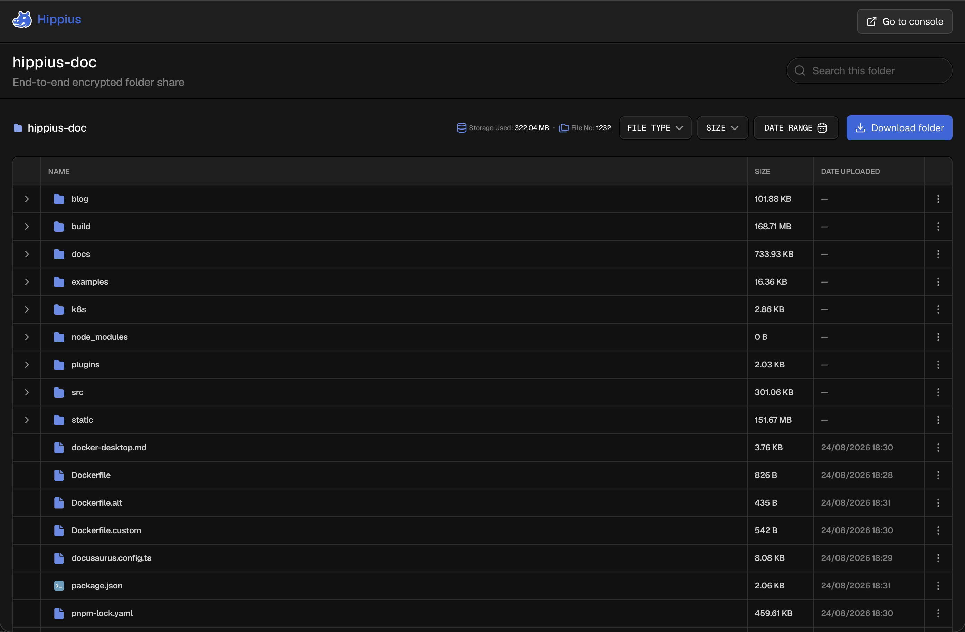Open more options for static folder

pyautogui.click(x=938, y=420)
